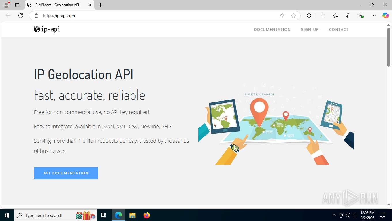Click the ip-api logo
392x221 pixels.
(47, 29)
